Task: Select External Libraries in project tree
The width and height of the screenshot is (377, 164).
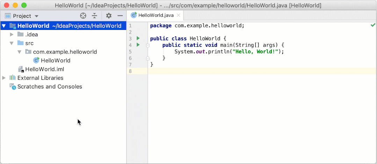Action: click(41, 78)
